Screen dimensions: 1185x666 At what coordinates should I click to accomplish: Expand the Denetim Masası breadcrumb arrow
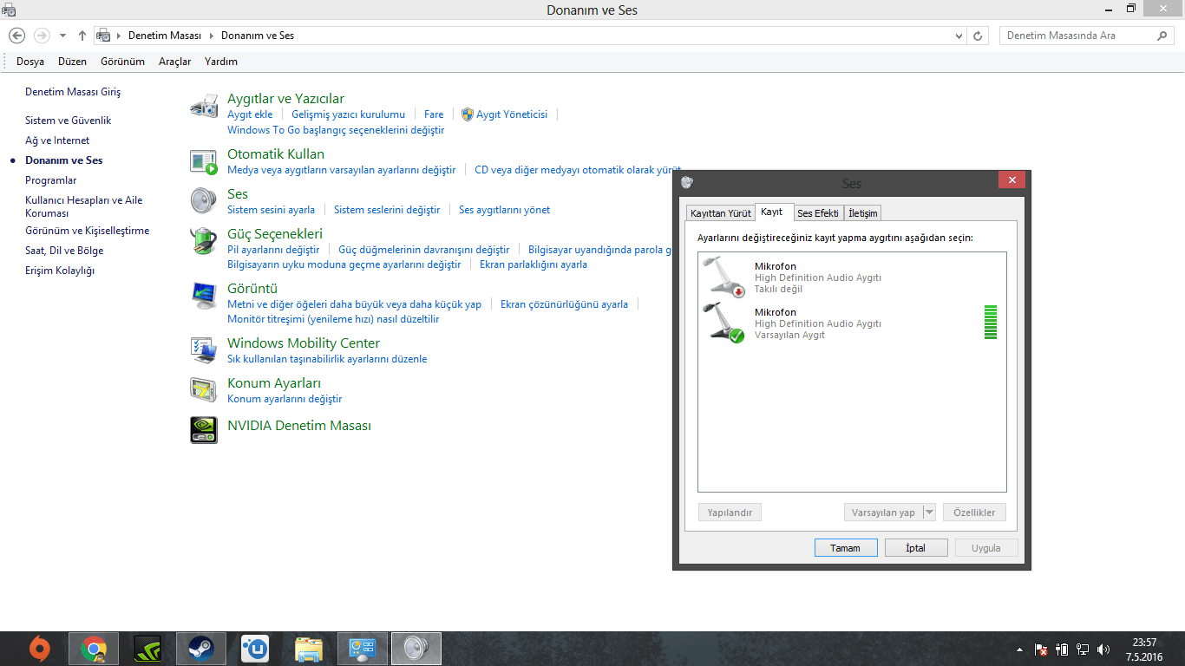(211, 36)
